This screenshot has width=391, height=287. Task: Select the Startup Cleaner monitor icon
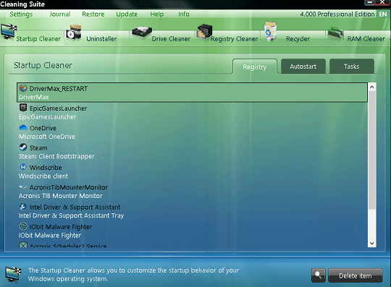(x=9, y=32)
